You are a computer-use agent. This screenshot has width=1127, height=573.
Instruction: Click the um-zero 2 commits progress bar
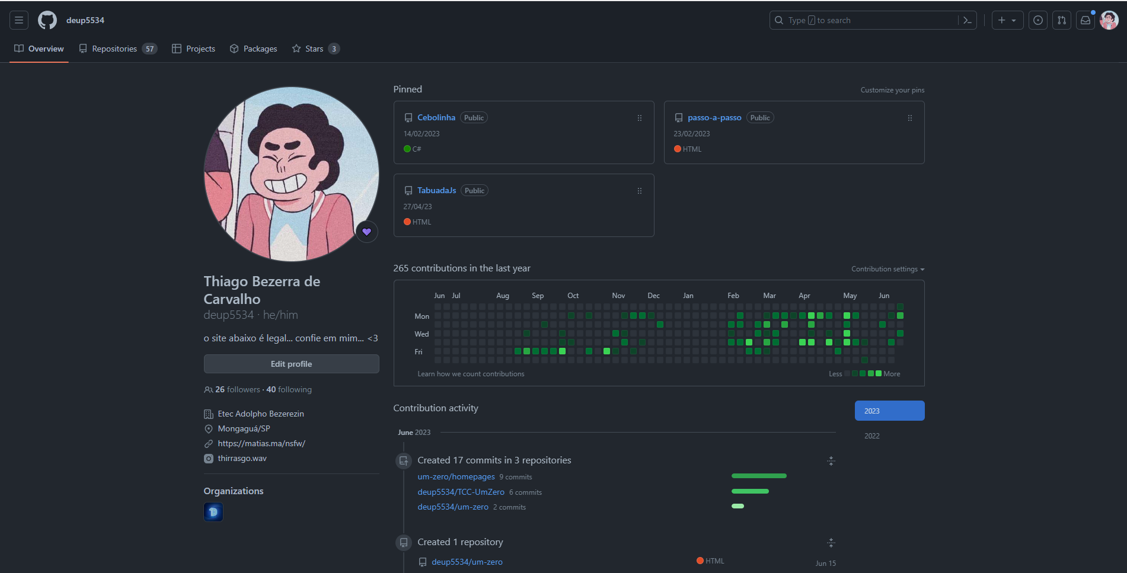point(738,506)
